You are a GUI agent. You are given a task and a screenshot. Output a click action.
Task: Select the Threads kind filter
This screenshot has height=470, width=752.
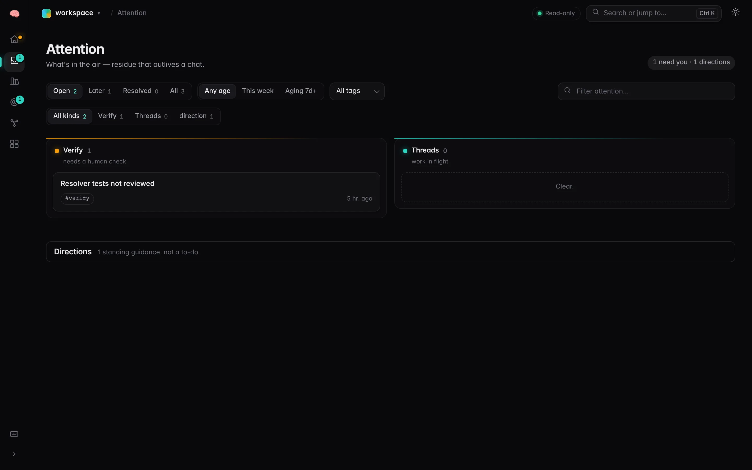tap(151, 116)
